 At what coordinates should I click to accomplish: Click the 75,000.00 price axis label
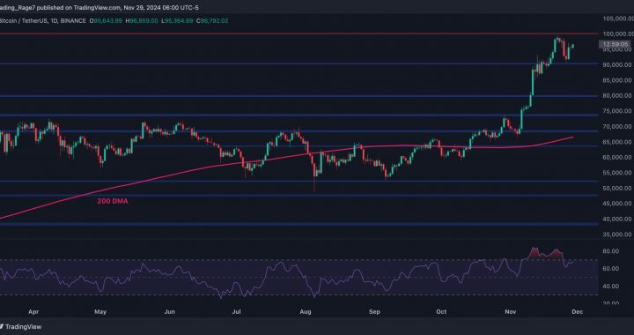point(616,111)
